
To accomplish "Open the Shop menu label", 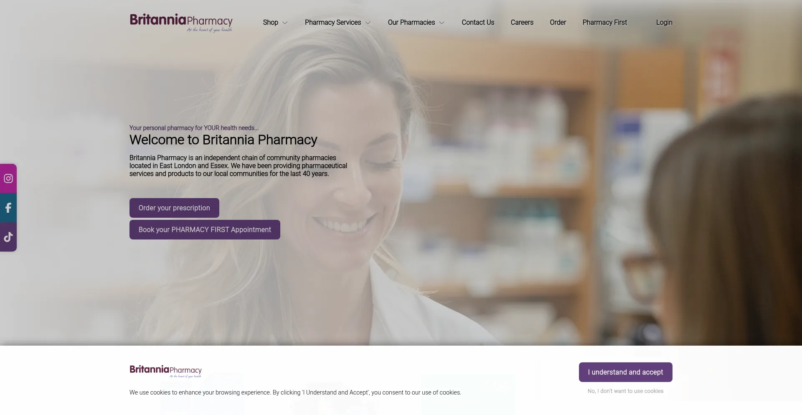I will [270, 22].
